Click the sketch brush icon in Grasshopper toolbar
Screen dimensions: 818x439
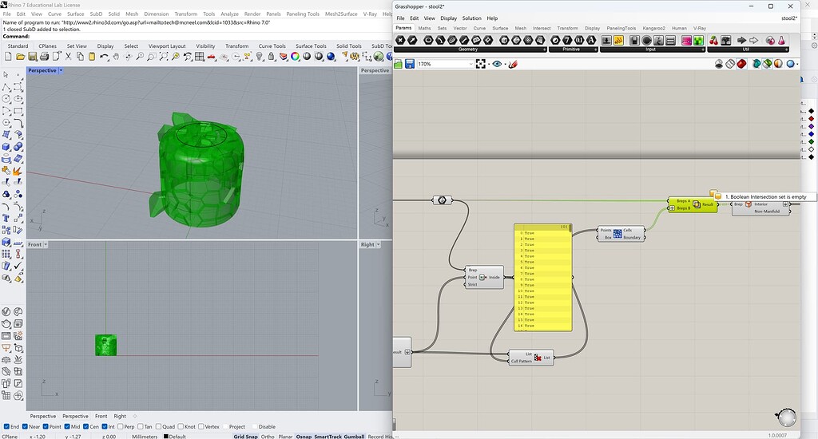(x=513, y=64)
